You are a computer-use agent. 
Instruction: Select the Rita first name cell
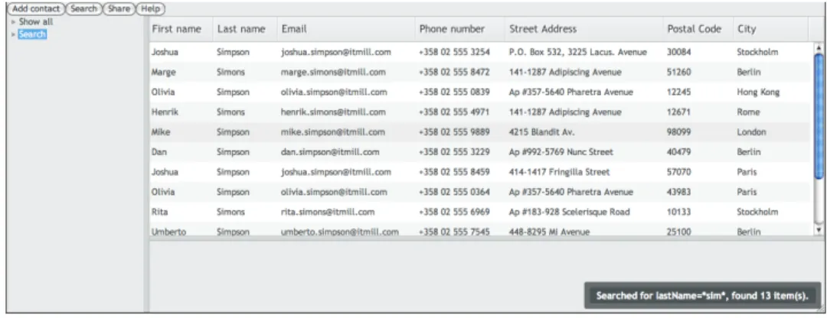click(160, 212)
